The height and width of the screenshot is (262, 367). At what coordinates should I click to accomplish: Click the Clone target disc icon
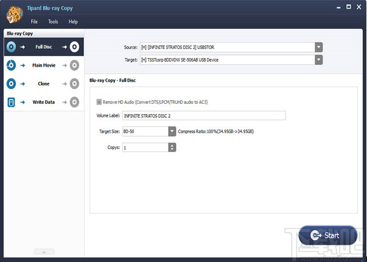(x=74, y=84)
